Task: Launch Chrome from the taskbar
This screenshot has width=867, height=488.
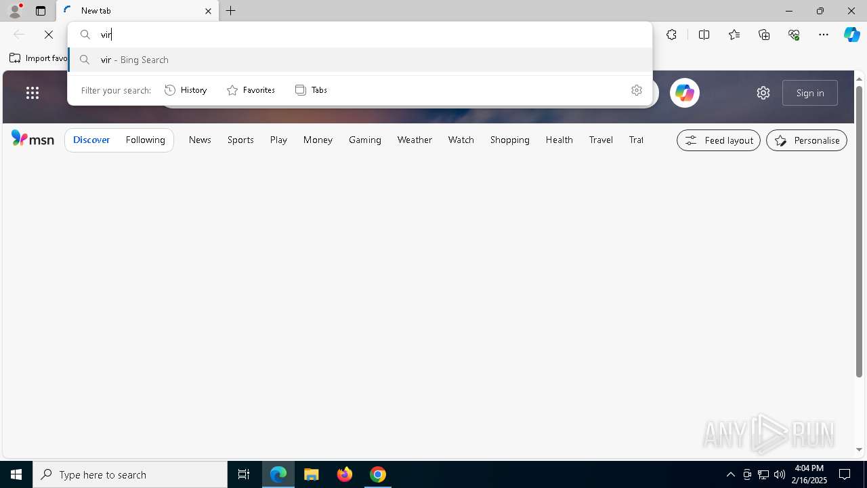Action: point(378,474)
